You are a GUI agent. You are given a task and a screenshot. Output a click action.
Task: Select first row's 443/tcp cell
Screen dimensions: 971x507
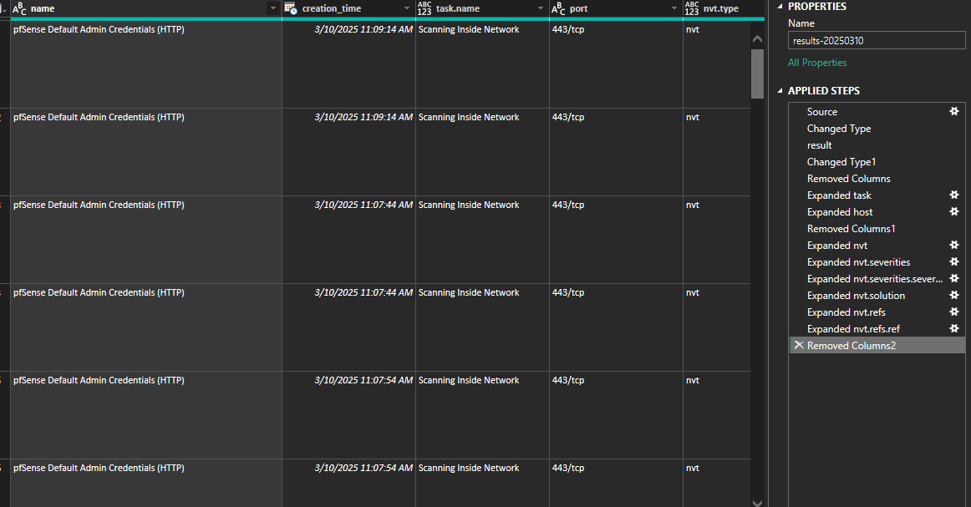click(x=616, y=64)
